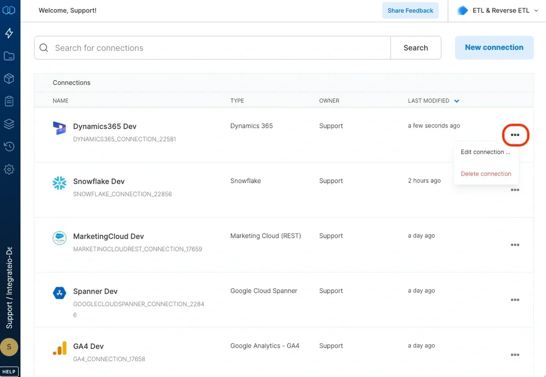The height and width of the screenshot is (377, 546).
Task: Choose Delete connection from the menu
Action: tap(486, 174)
